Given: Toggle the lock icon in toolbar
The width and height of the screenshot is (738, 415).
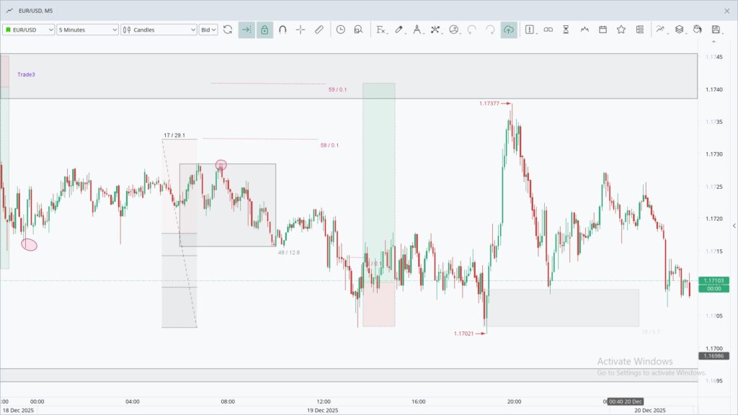Looking at the screenshot, I should point(264,30).
